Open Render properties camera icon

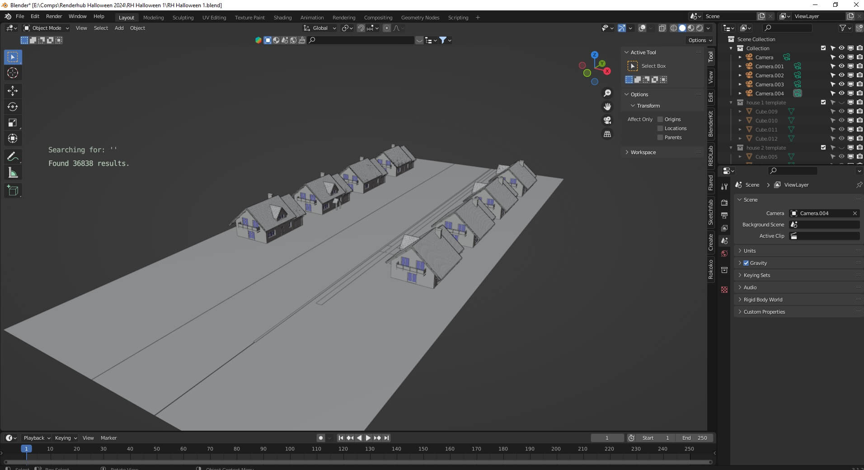724,203
